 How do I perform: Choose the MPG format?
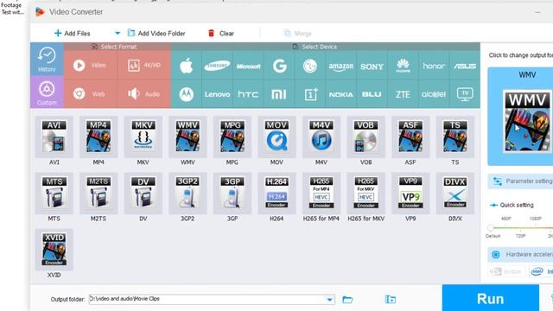pos(232,136)
